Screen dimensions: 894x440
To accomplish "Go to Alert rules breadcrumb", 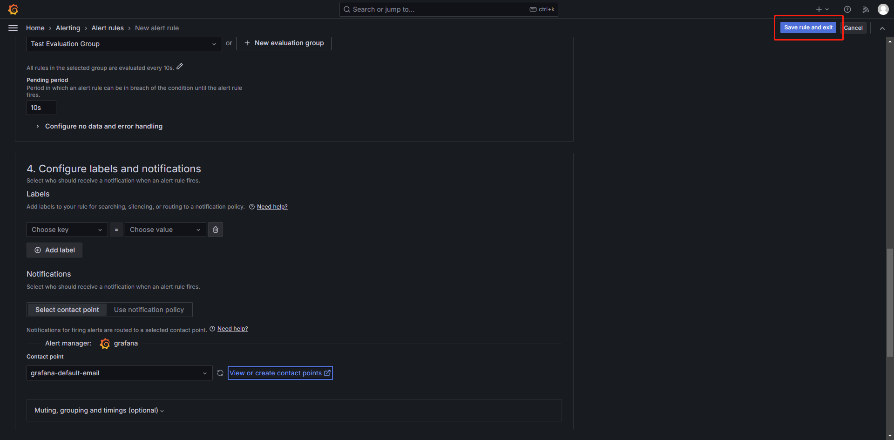I will (x=108, y=28).
